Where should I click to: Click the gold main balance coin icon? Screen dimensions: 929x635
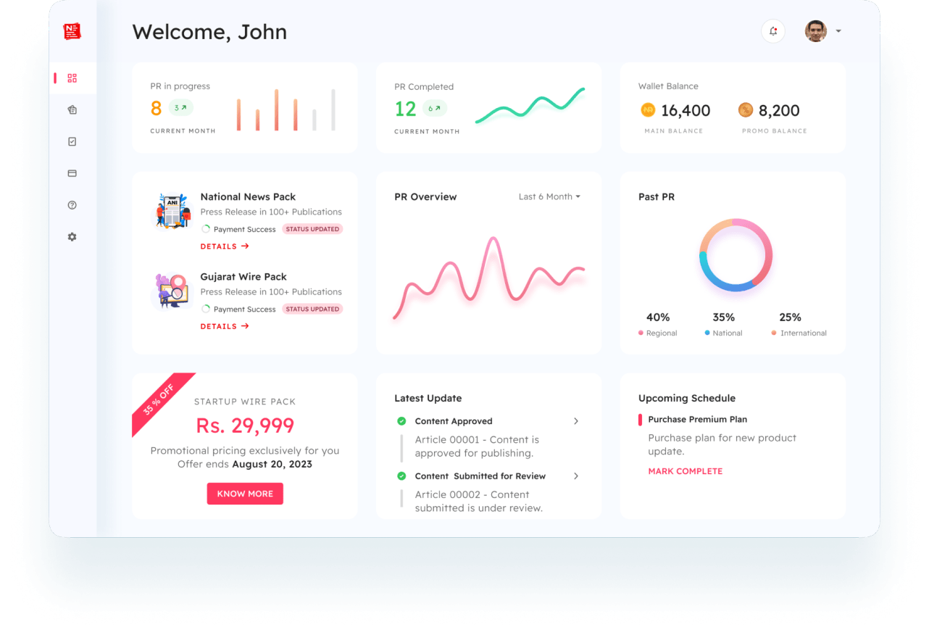(648, 110)
